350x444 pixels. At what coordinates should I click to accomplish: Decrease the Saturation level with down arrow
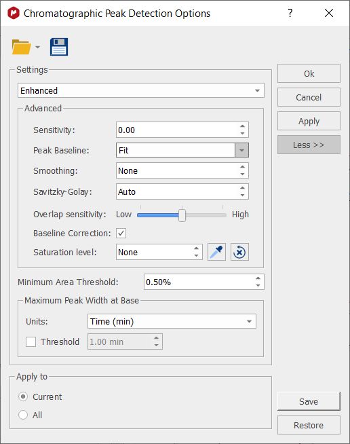coord(196,255)
